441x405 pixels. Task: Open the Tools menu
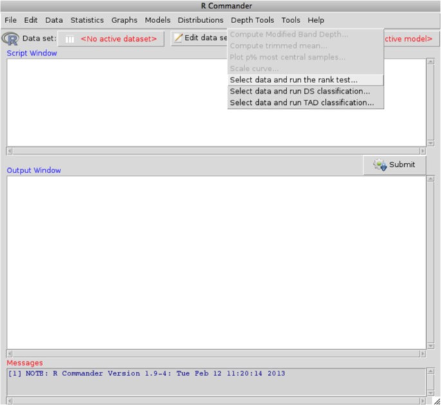(291, 20)
